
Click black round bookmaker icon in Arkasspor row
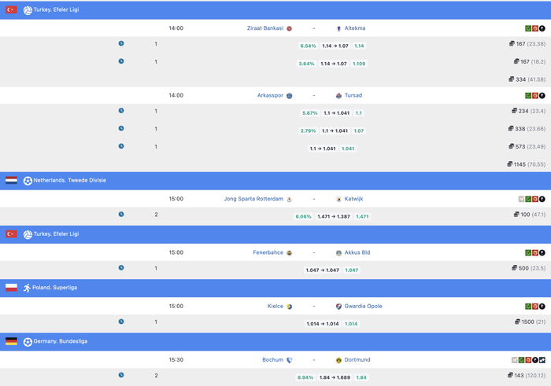(542, 95)
